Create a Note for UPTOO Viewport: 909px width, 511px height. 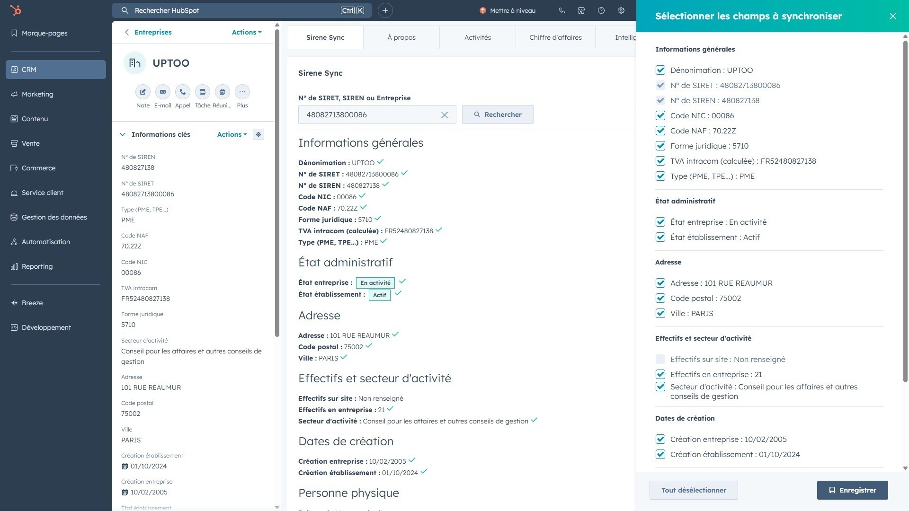tap(143, 92)
